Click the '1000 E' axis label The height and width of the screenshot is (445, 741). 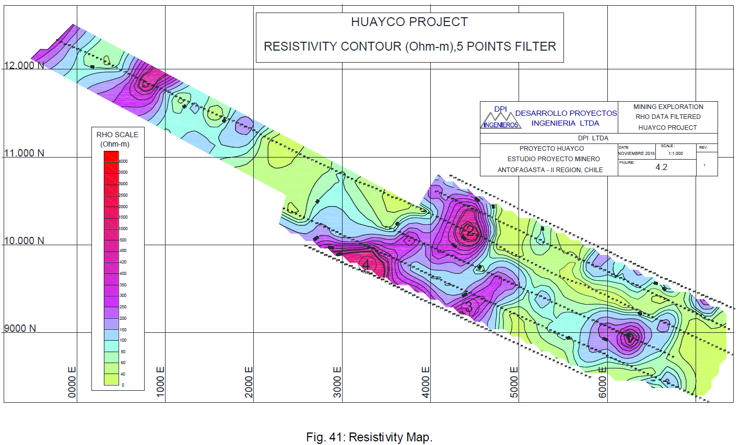tap(161, 382)
